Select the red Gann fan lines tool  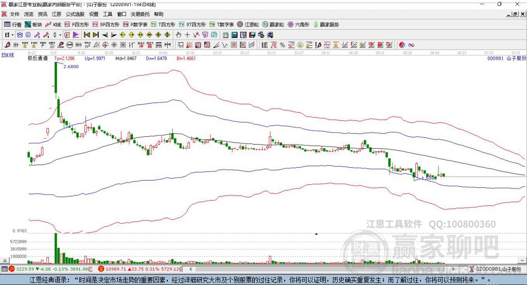pos(189,45)
